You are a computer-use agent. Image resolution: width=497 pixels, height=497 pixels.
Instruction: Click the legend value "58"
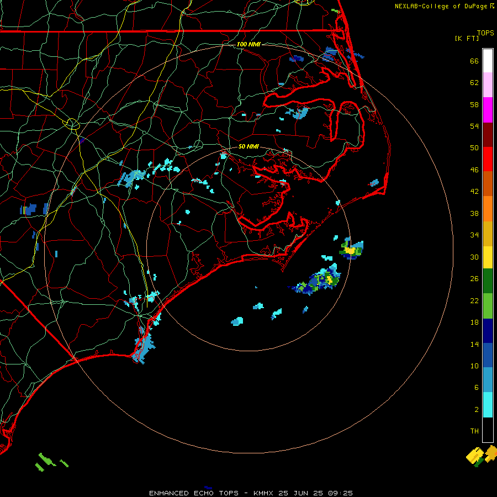tap(474, 104)
